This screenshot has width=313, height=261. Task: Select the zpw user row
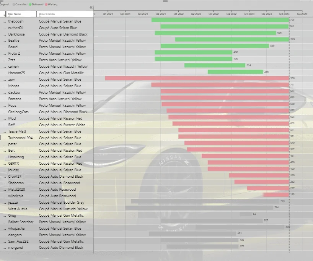[11, 79]
